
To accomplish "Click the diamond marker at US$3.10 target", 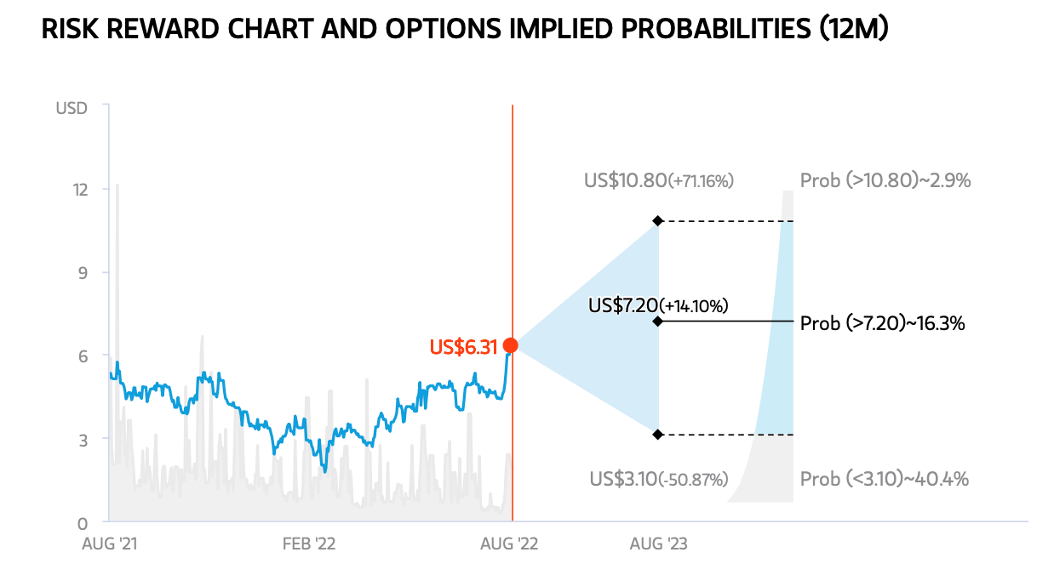I will [657, 435].
